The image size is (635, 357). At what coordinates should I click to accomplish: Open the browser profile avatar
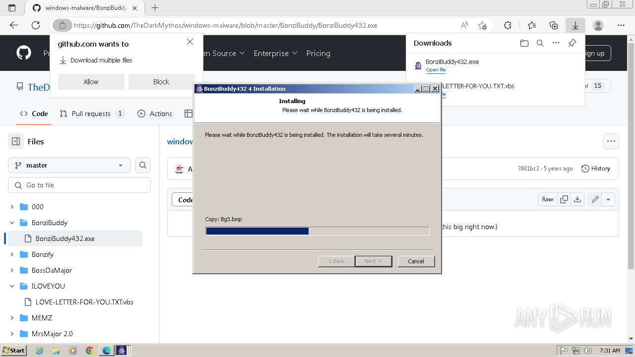point(598,25)
